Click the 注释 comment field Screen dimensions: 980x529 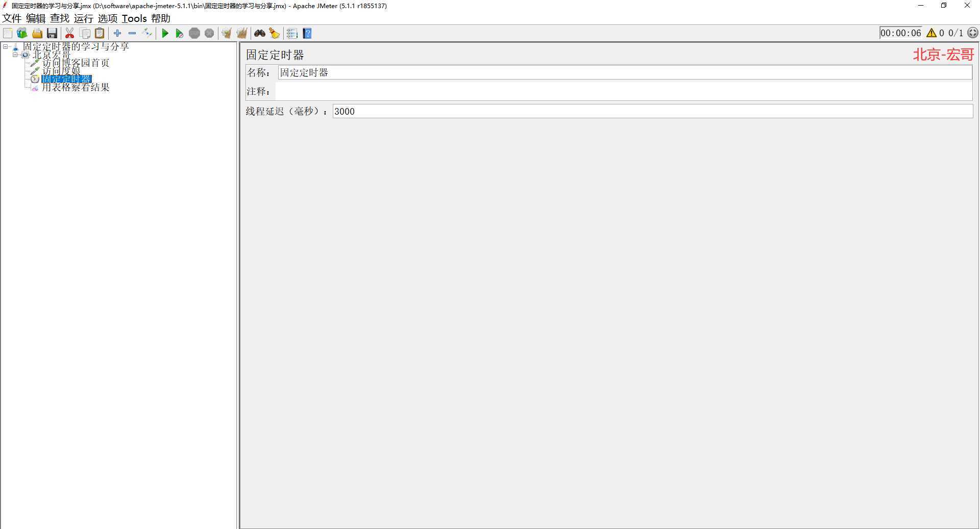tap(624, 92)
